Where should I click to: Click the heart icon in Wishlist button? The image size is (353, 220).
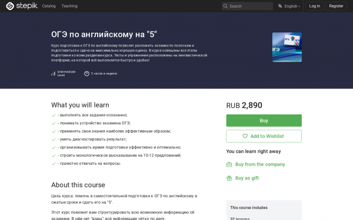click(245, 136)
